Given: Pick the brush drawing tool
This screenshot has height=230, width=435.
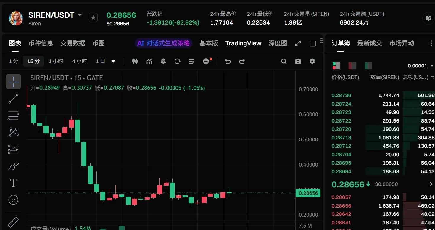Looking at the screenshot, I should pyautogui.click(x=14, y=166).
